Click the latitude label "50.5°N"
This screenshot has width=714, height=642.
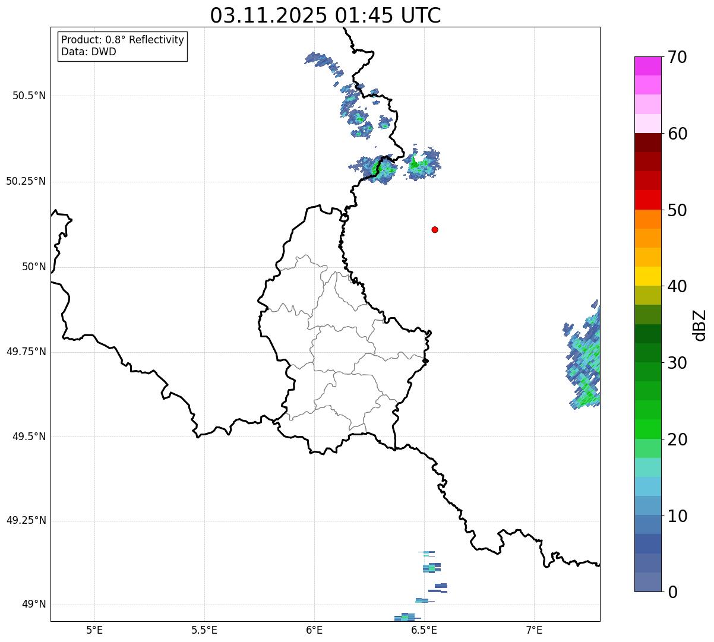pyautogui.click(x=29, y=96)
